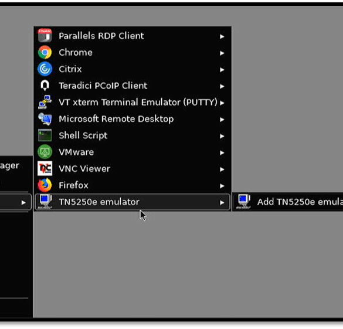The height and width of the screenshot is (329, 343).
Task: Click the Shell Script terminal icon
Action: [45, 135]
